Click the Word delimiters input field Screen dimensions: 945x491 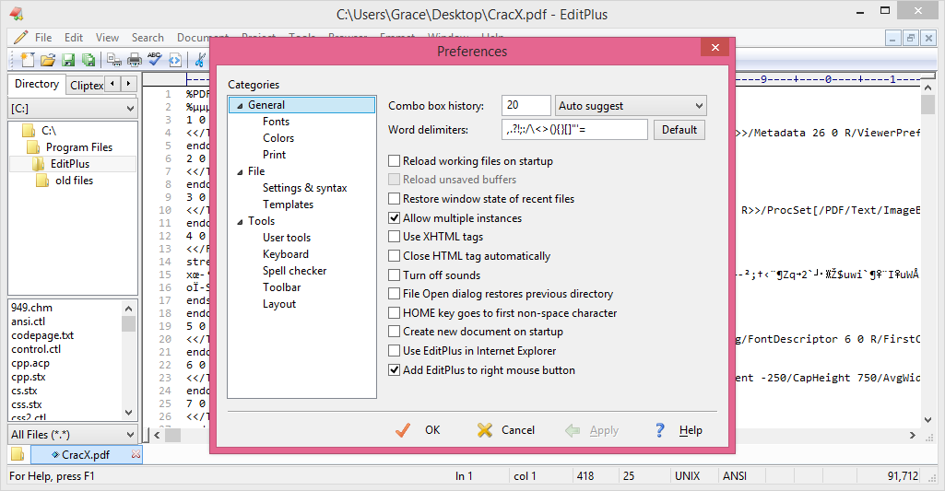click(574, 130)
